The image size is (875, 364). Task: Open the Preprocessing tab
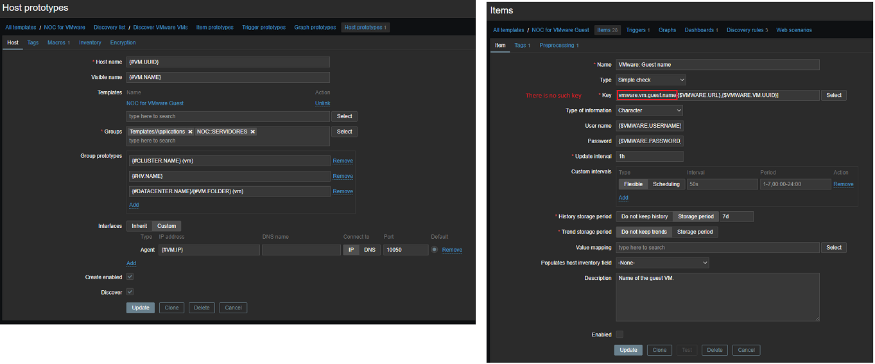point(559,46)
